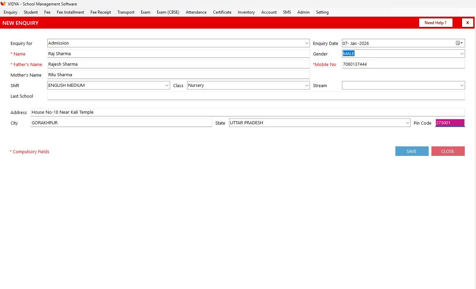Open the Enquiry Date calendar picker
This screenshot has height=289, width=476.
coord(459,43)
